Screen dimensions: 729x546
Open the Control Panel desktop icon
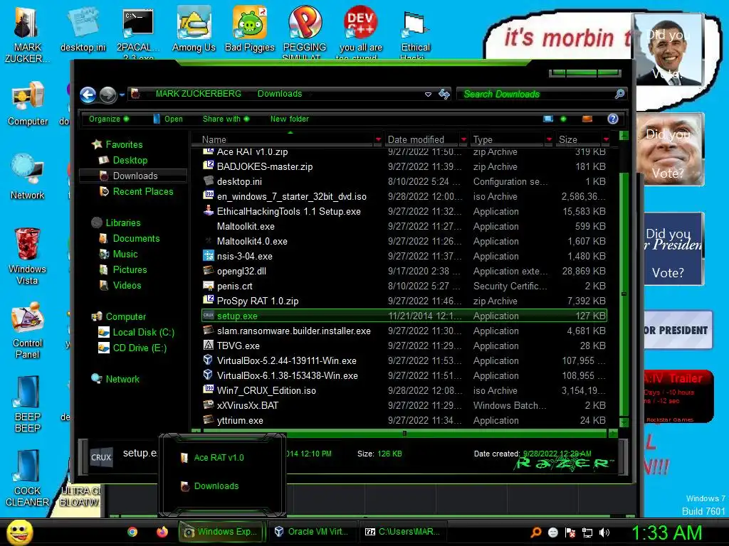28,330
